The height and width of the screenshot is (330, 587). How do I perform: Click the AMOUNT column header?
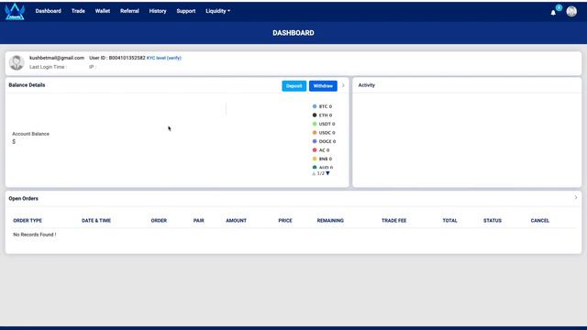(237, 221)
